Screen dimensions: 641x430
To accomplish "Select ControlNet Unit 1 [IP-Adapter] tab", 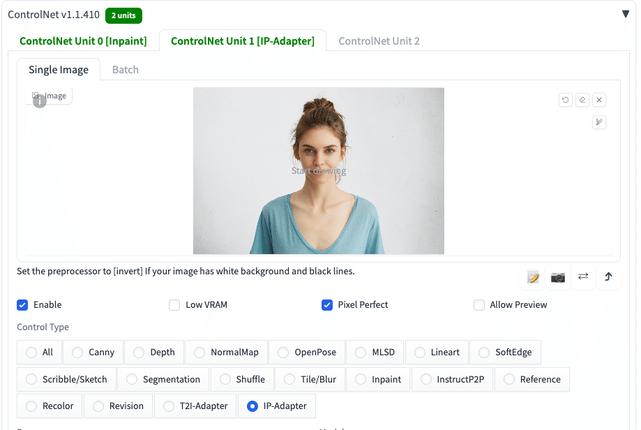I will [243, 41].
